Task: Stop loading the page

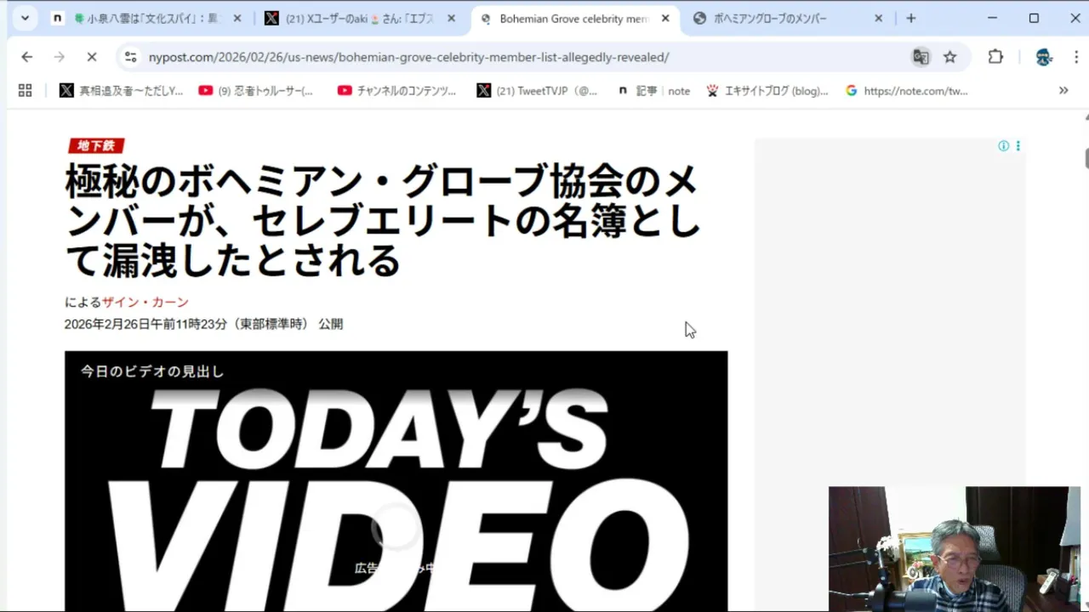Action: (x=92, y=57)
